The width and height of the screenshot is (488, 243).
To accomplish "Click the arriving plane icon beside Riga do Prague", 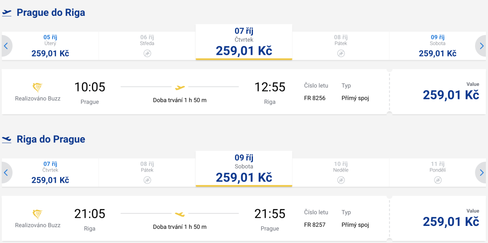I will click(x=7, y=139).
